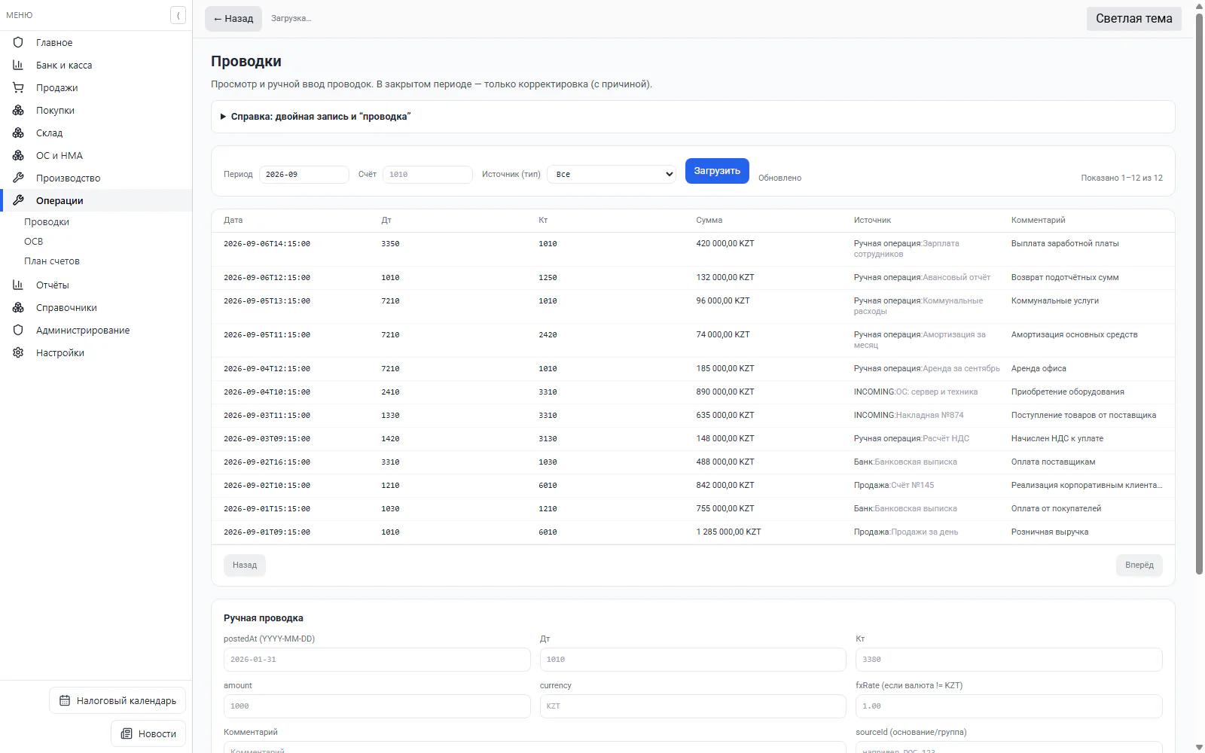
Task: Toggle the Светлая тема button
Action: [x=1133, y=19]
